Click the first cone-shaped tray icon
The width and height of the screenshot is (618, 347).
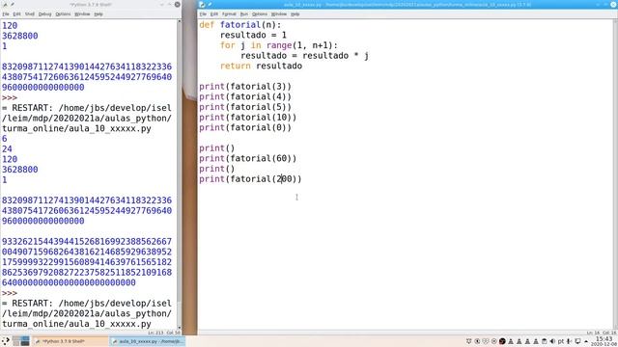click(x=511, y=341)
